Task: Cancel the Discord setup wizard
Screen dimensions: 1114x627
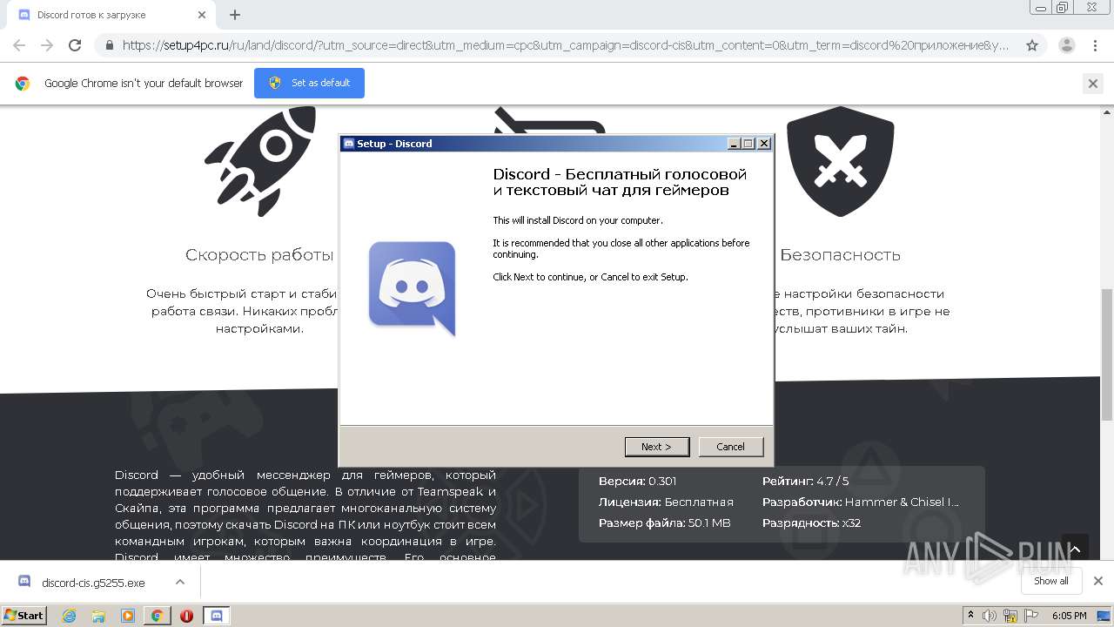Action: [x=730, y=447]
